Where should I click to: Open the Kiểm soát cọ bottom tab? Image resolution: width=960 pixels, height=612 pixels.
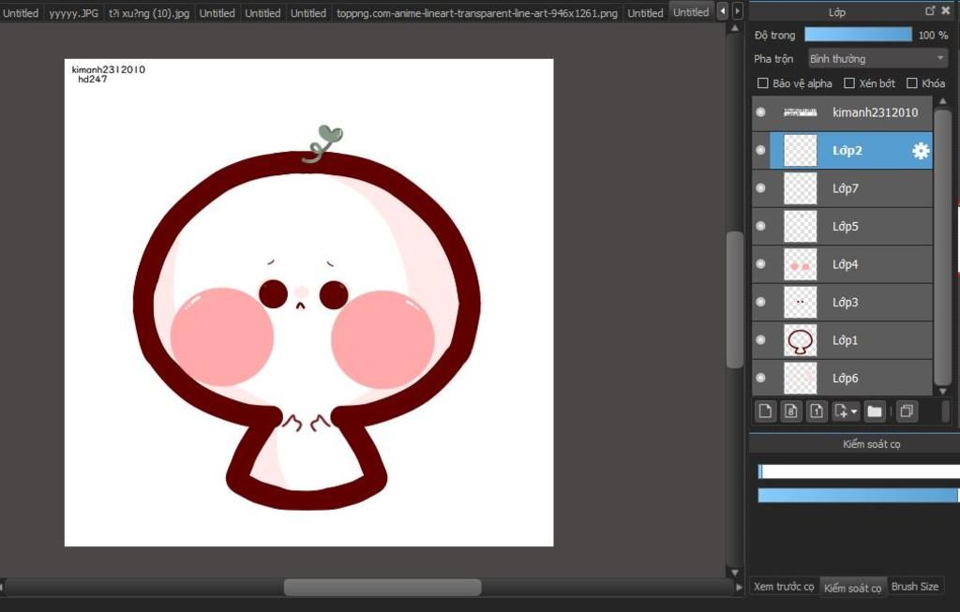tap(852, 588)
